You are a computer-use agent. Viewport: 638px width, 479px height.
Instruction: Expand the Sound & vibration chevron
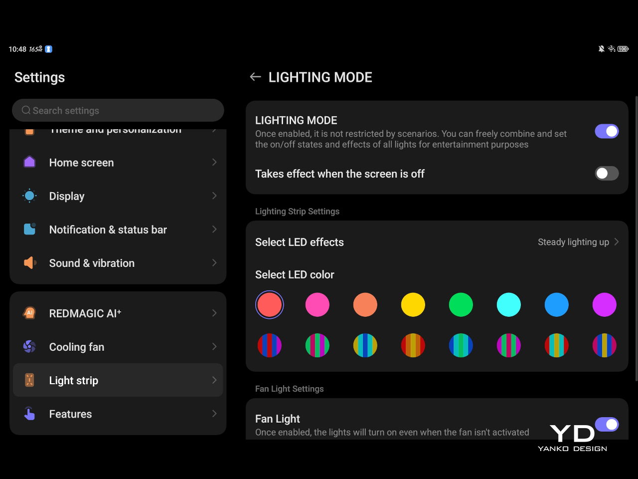(x=214, y=263)
